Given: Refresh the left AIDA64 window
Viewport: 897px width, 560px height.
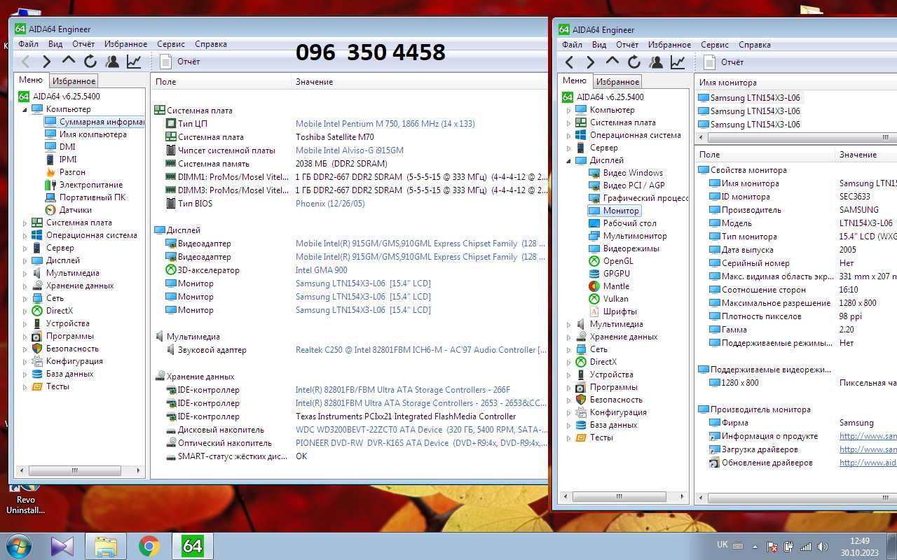Looking at the screenshot, I should [90, 62].
